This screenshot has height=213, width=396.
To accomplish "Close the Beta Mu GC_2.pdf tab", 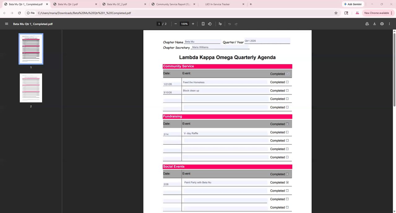I will click(x=145, y=4).
